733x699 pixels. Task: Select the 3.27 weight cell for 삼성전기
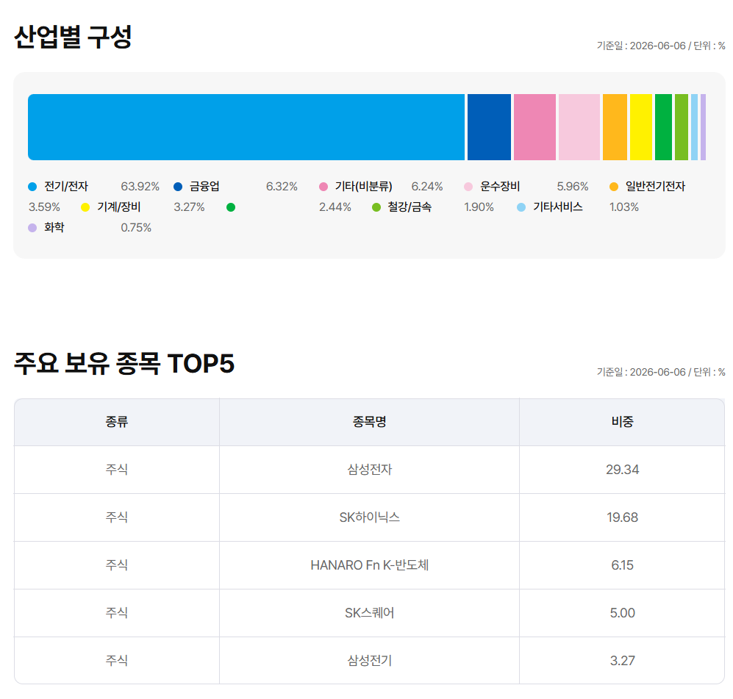coord(622,660)
